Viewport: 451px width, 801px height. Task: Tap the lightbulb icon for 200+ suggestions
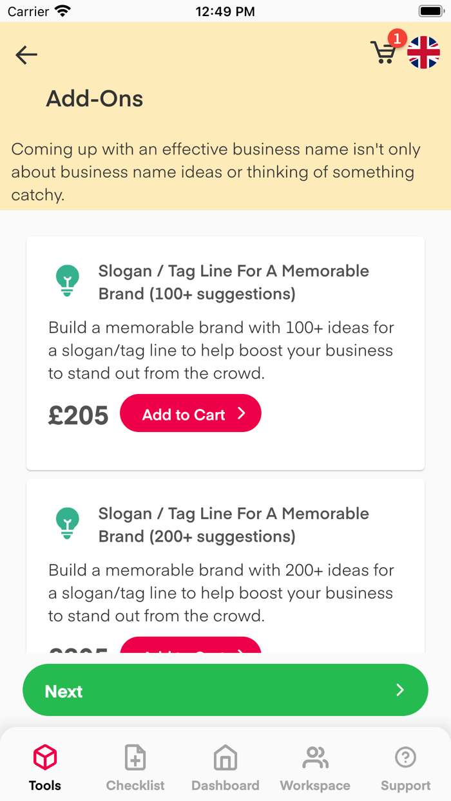[x=67, y=523]
